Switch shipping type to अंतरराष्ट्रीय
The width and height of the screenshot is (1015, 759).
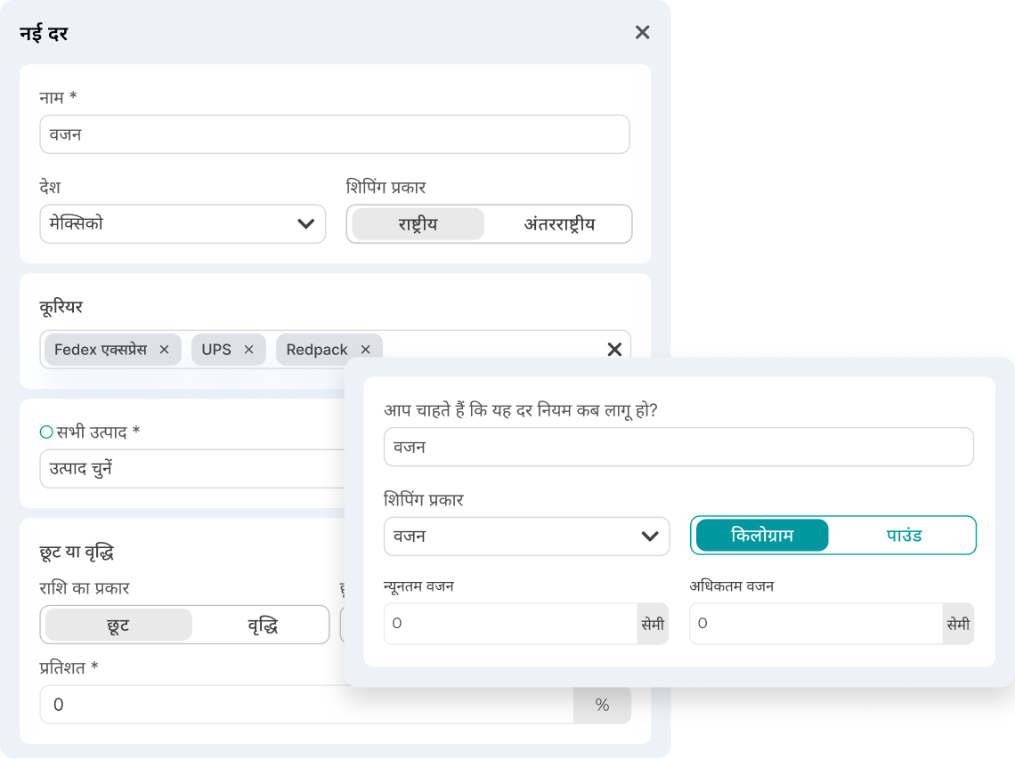click(x=559, y=223)
